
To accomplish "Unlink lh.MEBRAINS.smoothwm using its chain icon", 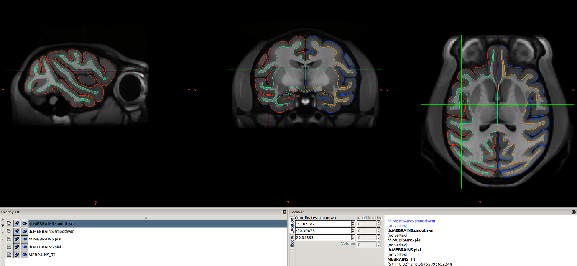I will pos(17,231).
